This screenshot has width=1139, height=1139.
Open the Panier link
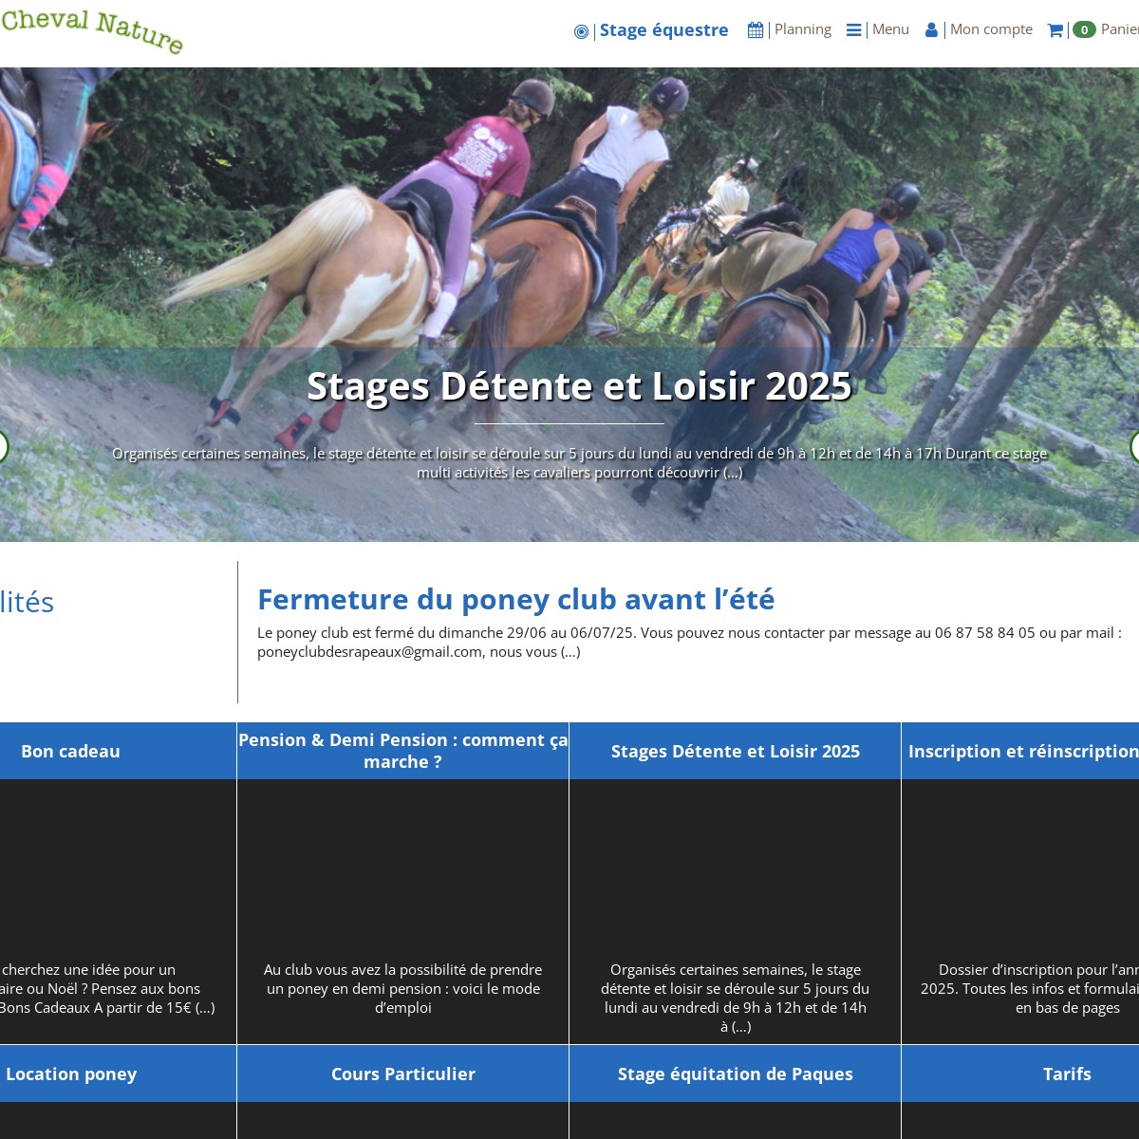(1119, 29)
